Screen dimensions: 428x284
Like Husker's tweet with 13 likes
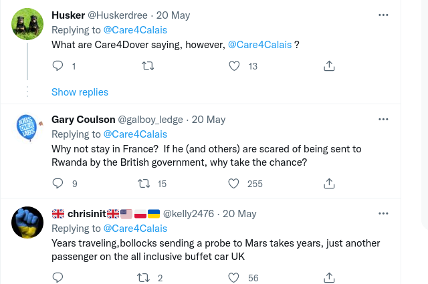click(235, 66)
